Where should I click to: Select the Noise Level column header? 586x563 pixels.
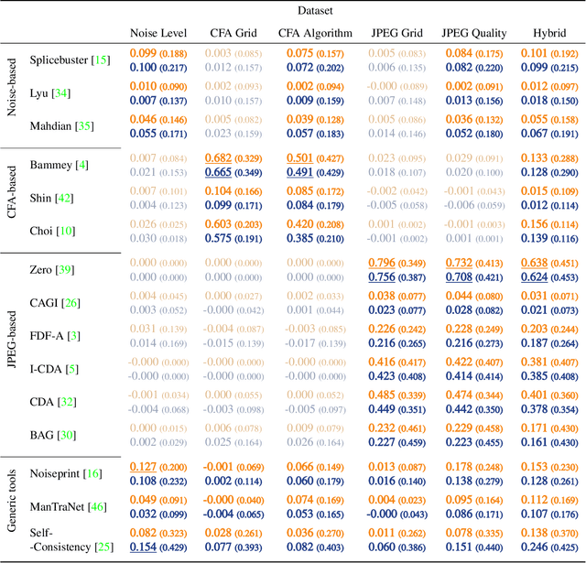(158, 33)
